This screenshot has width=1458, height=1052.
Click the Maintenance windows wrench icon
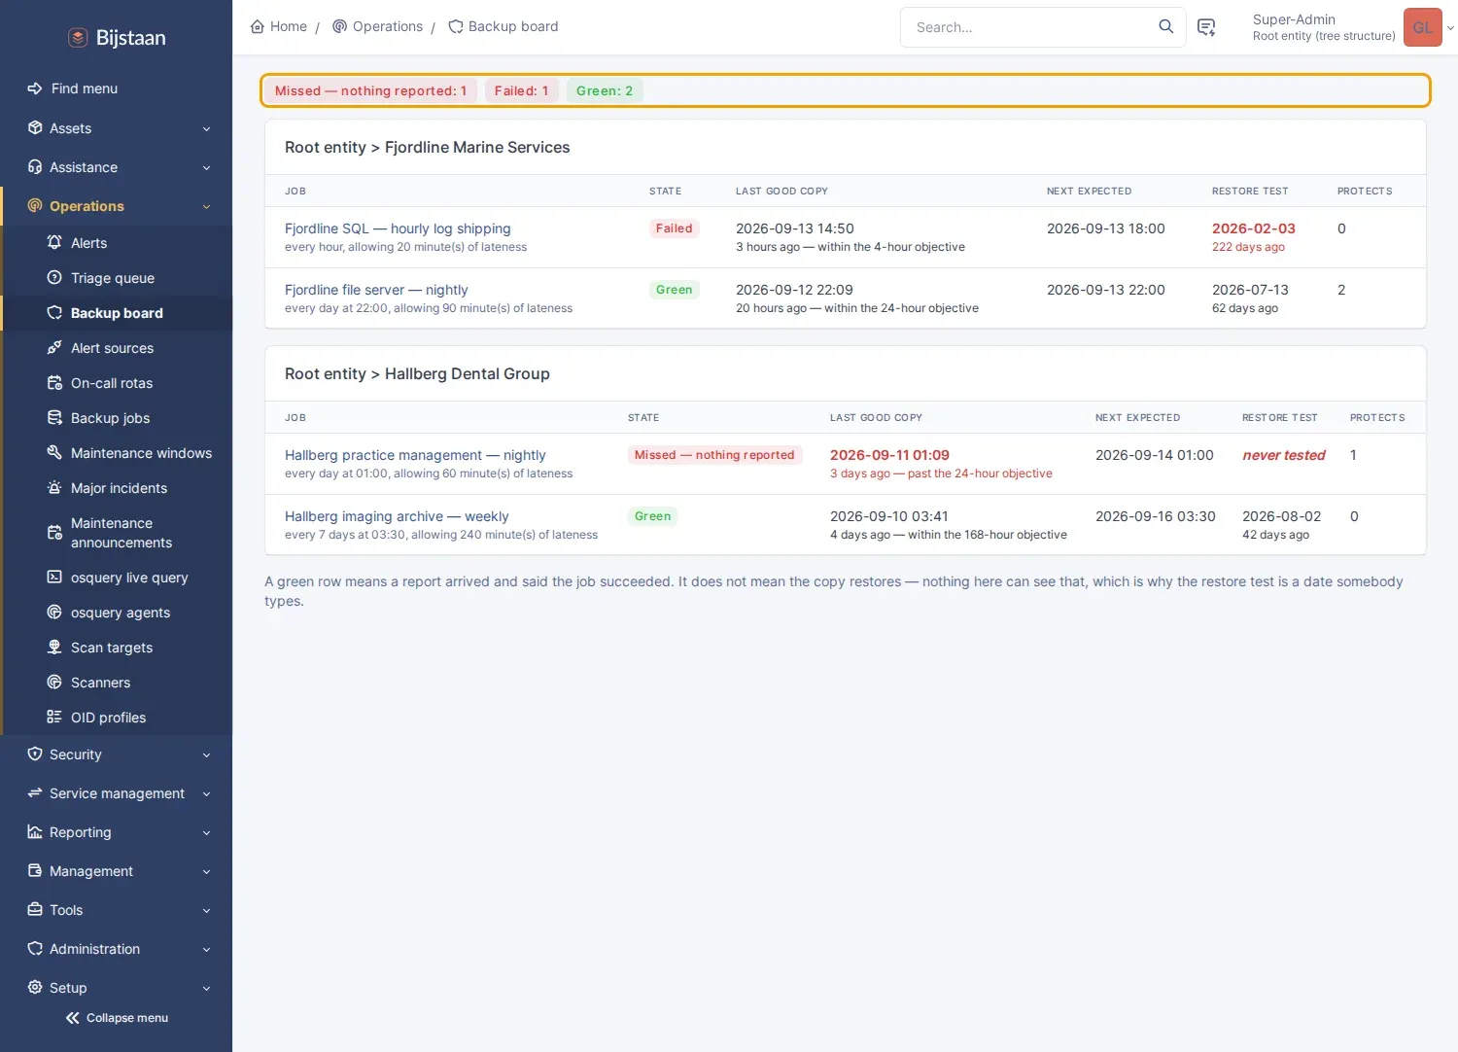click(x=54, y=452)
